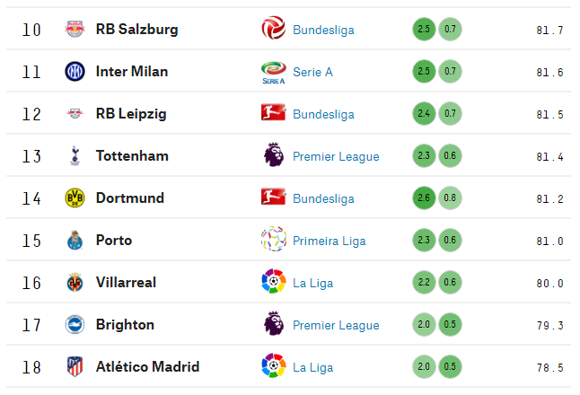This screenshot has width=580, height=395.
Task: Select the Tottenham team name
Action: 132,155
